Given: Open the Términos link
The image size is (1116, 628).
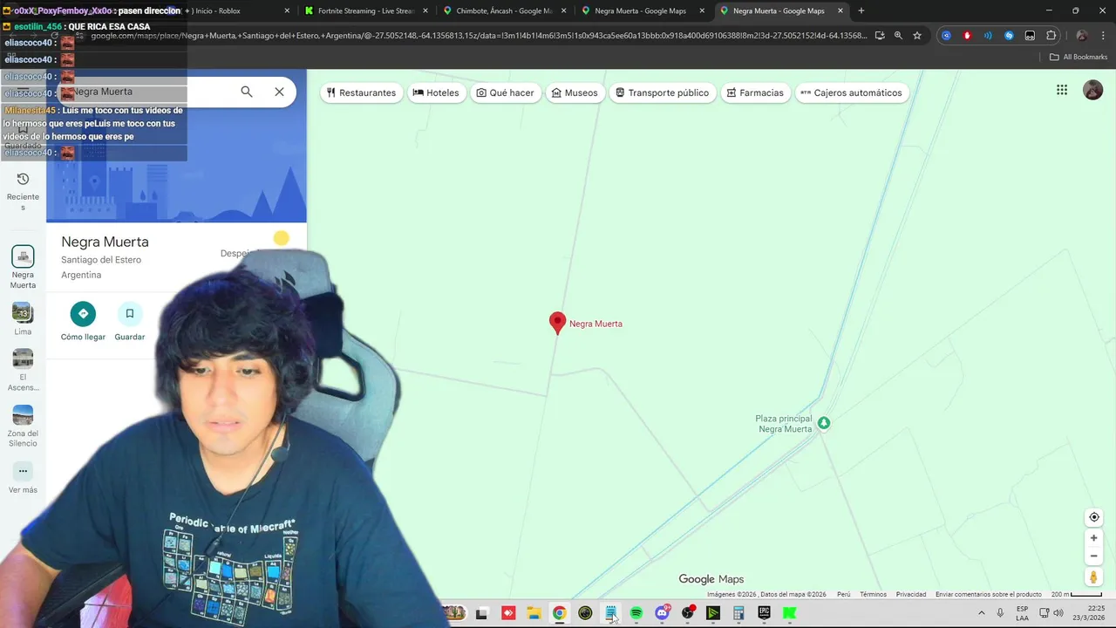Looking at the screenshot, I should [x=873, y=594].
